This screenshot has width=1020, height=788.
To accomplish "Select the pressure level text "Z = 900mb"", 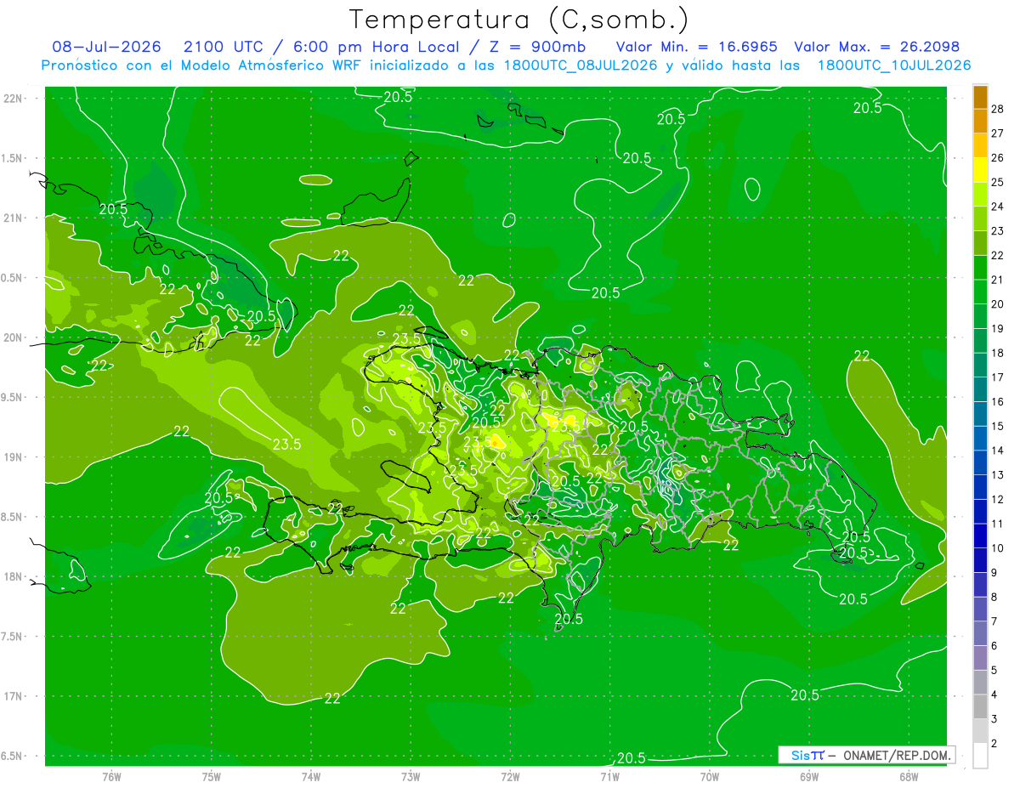I will tap(538, 47).
